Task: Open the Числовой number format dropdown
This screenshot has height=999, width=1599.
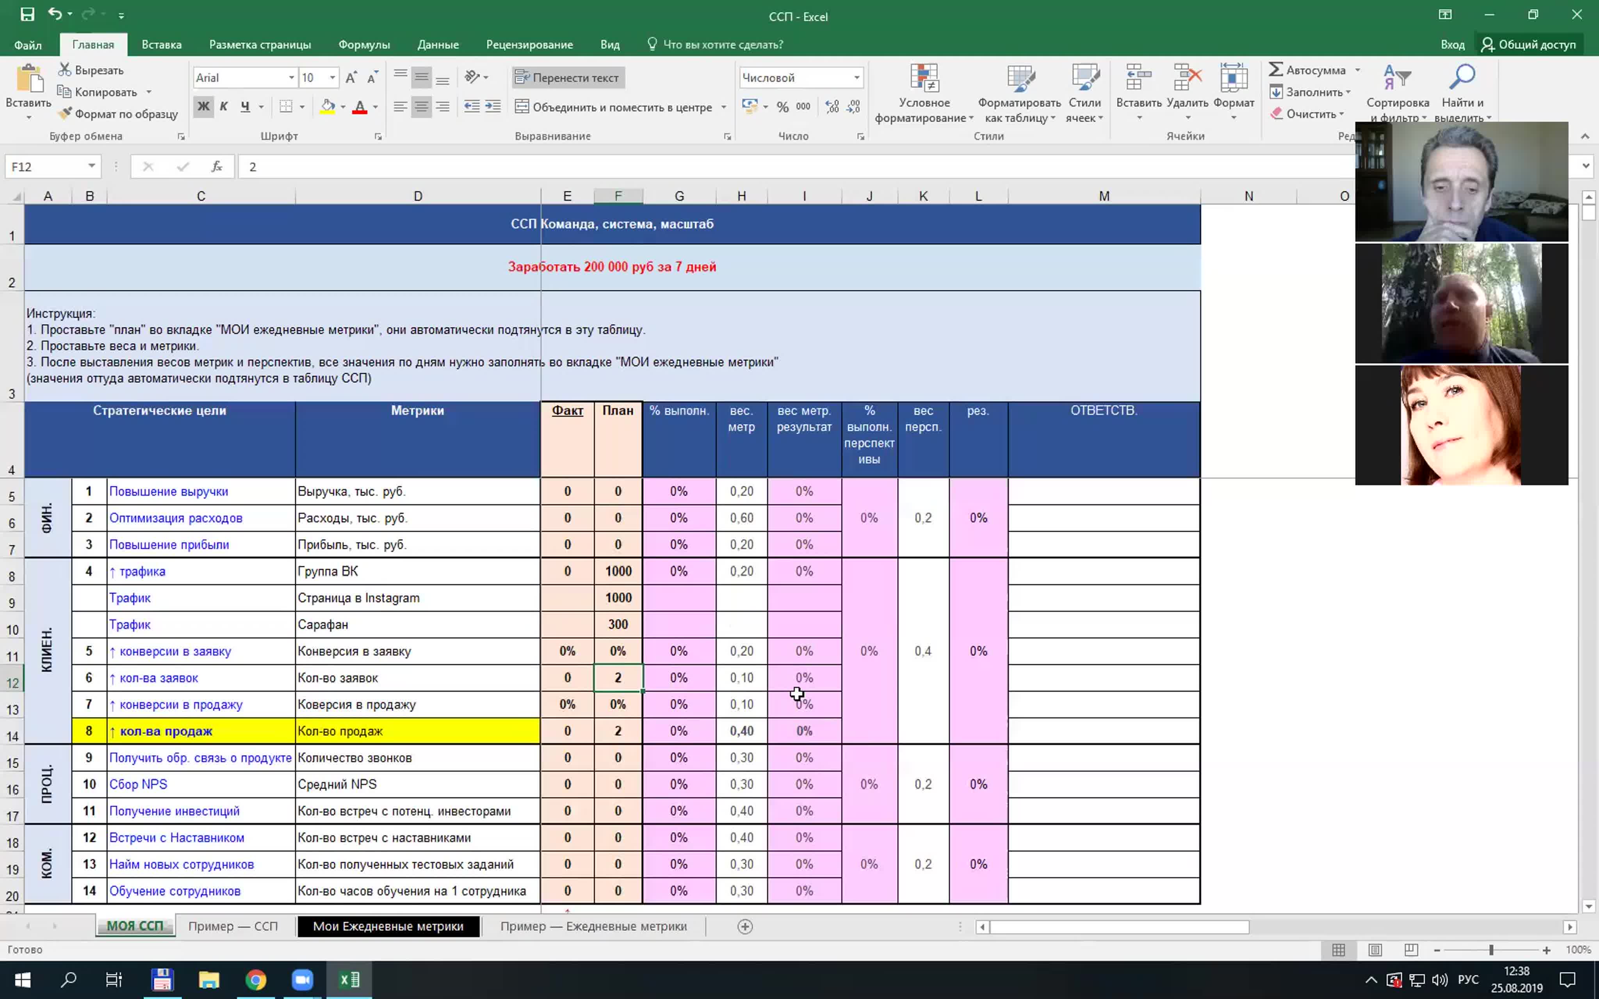Action: pos(856,77)
